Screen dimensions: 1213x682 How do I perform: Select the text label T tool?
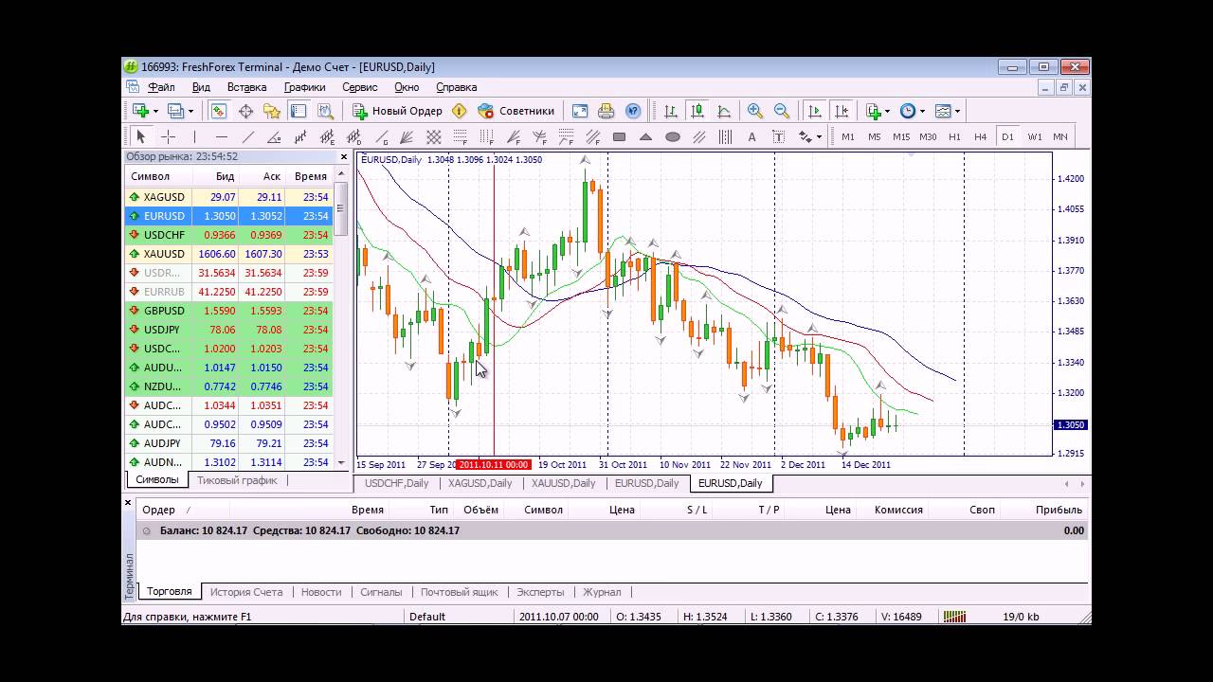point(779,136)
